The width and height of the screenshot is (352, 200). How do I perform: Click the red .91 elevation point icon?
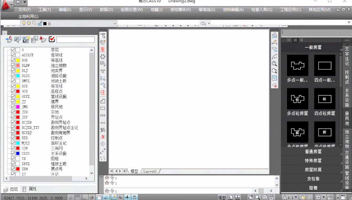[103, 137]
